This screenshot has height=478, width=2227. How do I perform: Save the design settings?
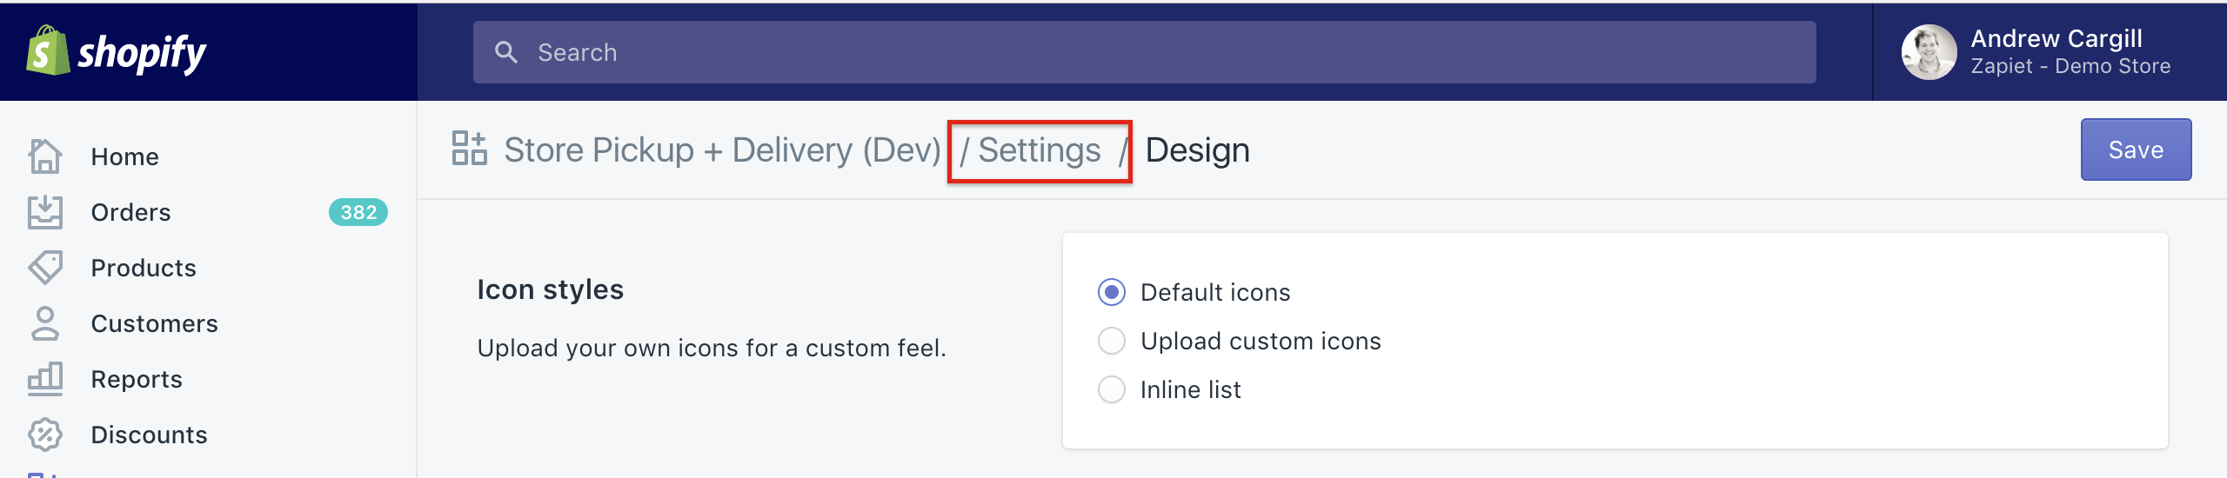(x=2136, y=149)
